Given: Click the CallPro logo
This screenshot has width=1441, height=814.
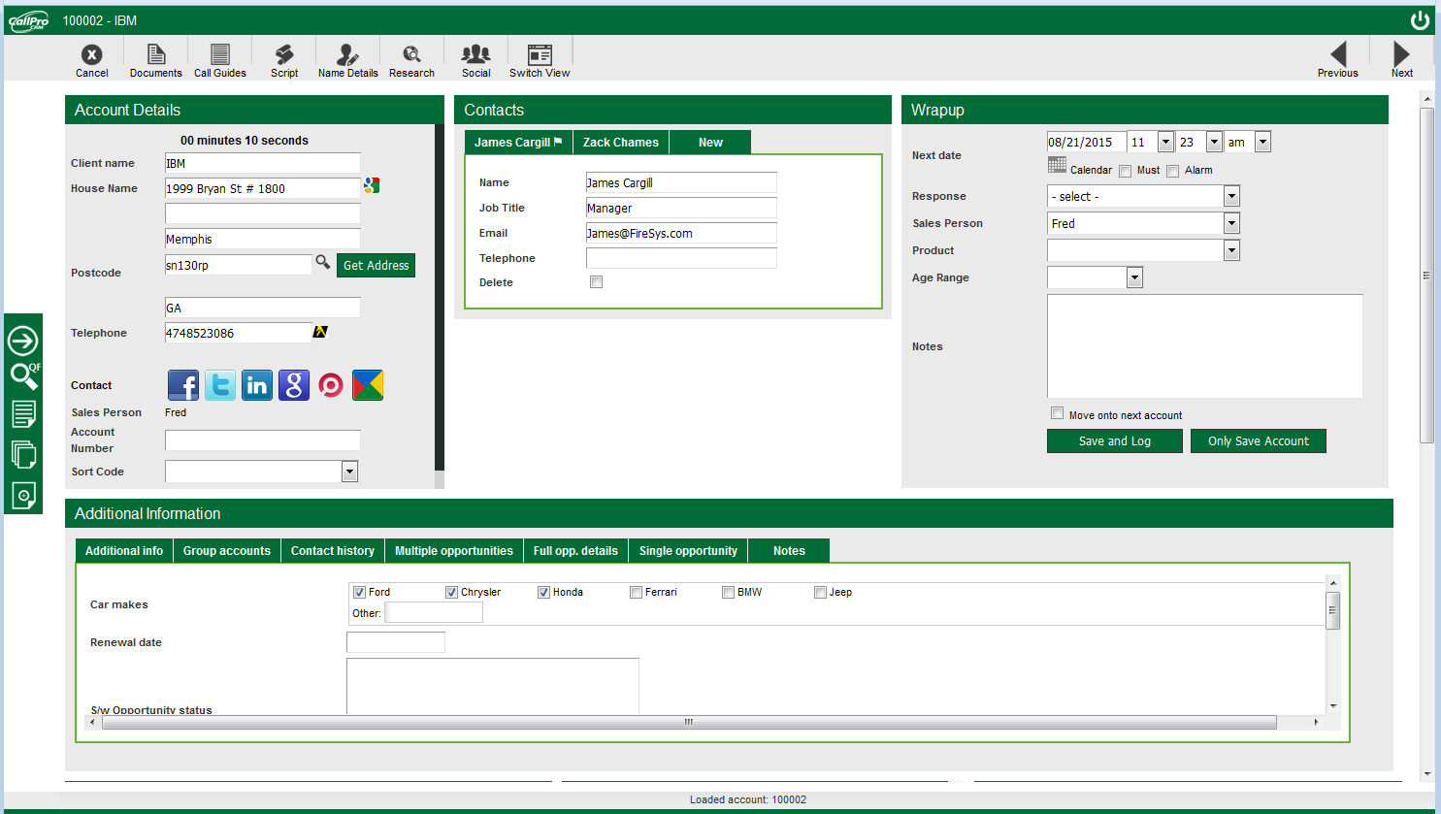Looking at the screenshot, I should click(x=28, y=21).
